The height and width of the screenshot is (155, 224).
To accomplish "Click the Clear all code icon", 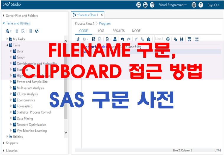I will coord(176,39).
